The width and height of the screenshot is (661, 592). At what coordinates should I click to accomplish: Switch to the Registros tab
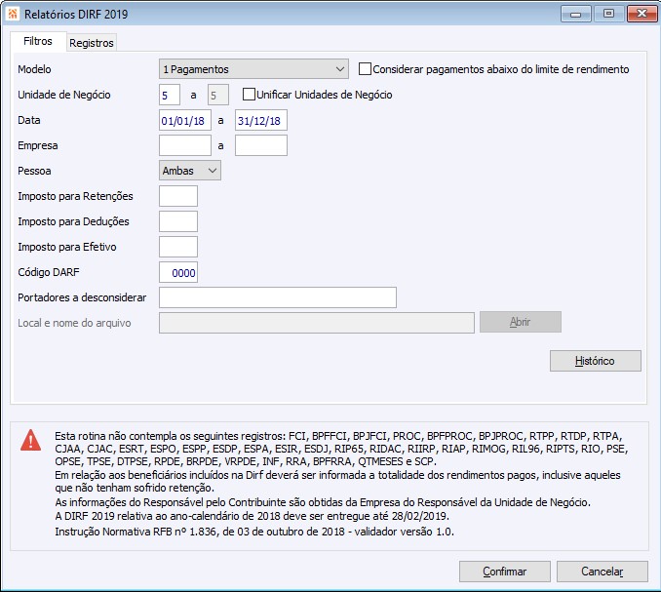click(x=92, y=43)
